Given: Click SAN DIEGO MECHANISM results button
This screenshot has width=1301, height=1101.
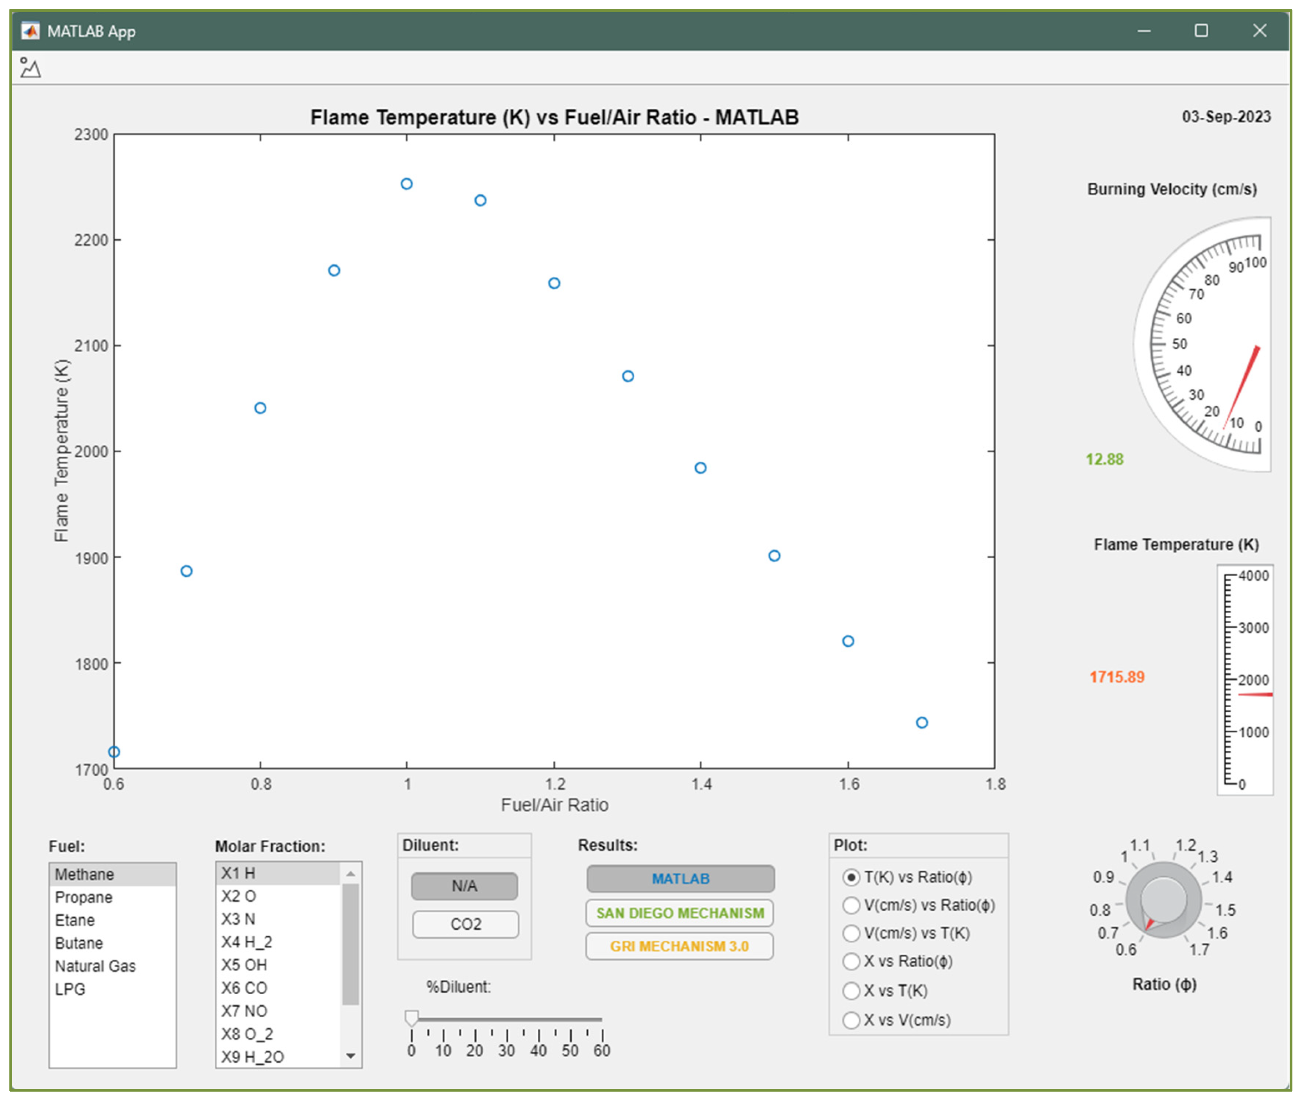Looking at the screenshot, I should [x=679, y=913].
